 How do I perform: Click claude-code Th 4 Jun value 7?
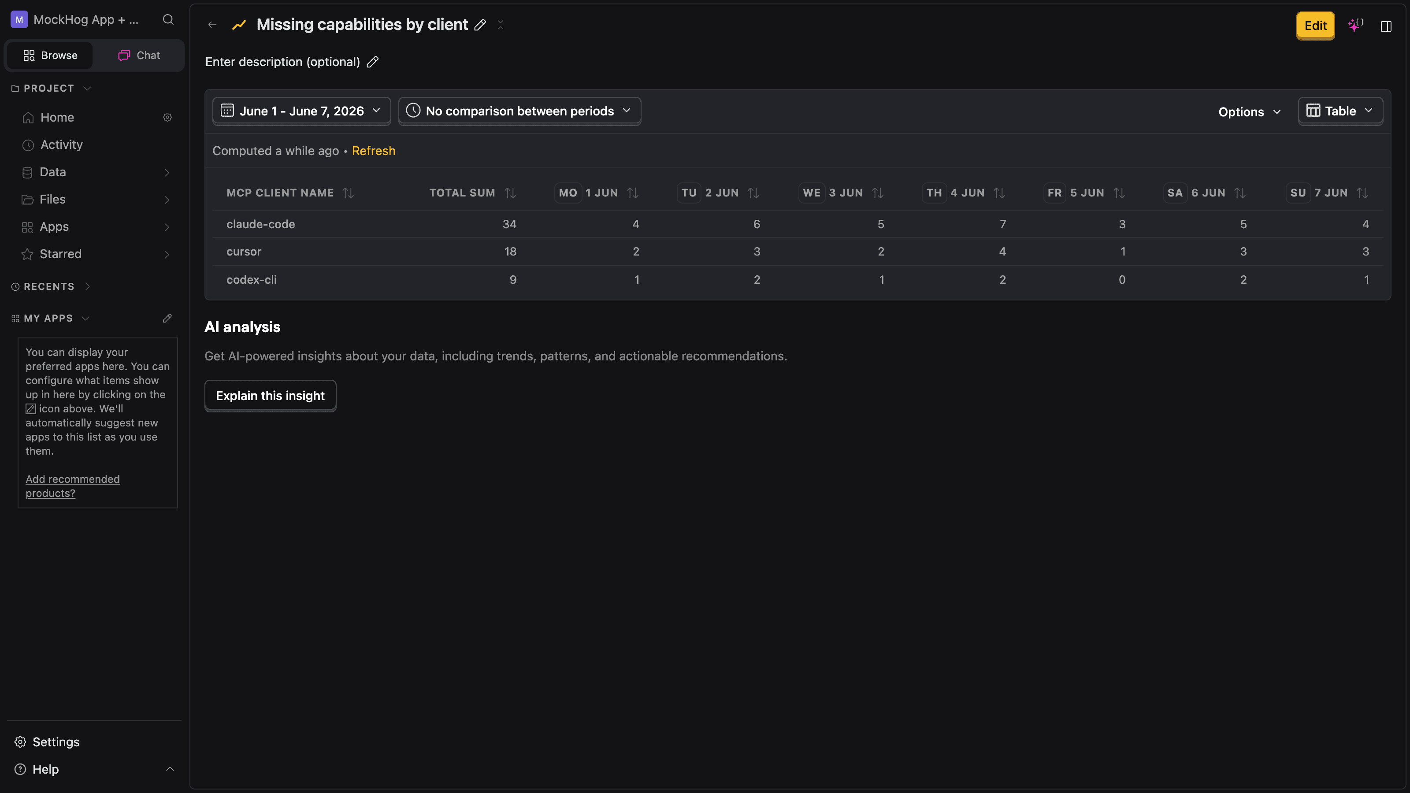pos(1003,224)
